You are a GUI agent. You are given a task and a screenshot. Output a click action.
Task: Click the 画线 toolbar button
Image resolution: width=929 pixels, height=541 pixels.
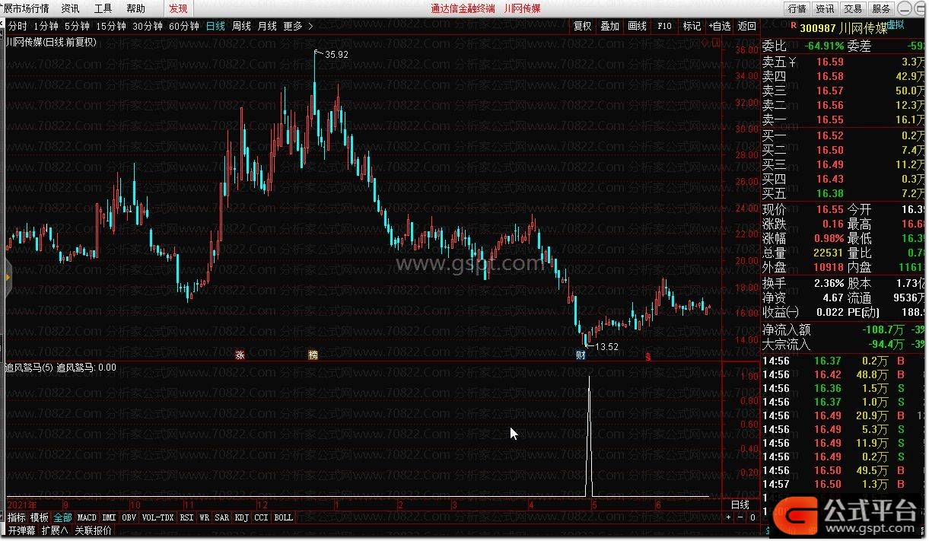click(x=637, y=26)
